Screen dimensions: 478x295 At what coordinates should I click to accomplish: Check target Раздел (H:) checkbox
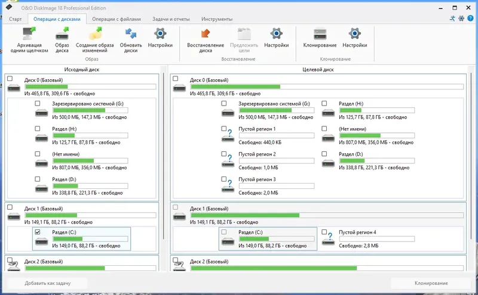[324, 104]
